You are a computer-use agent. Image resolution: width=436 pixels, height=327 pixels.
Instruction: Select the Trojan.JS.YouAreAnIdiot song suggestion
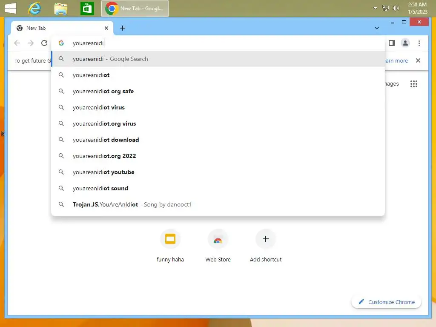(218, 204)
